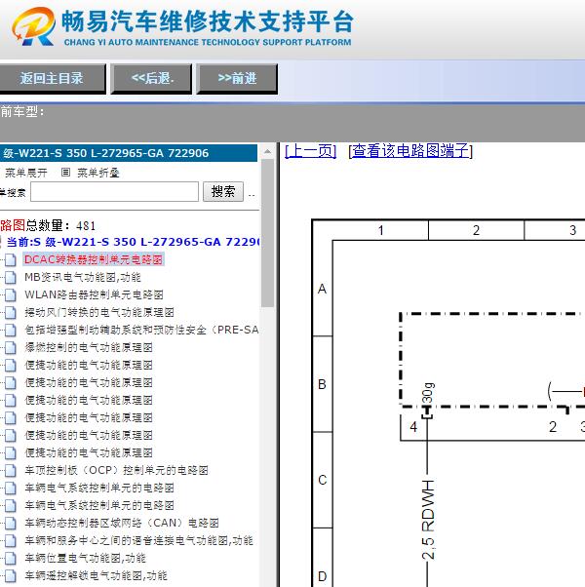Click row label C in circuit diagram

[323, 480]
